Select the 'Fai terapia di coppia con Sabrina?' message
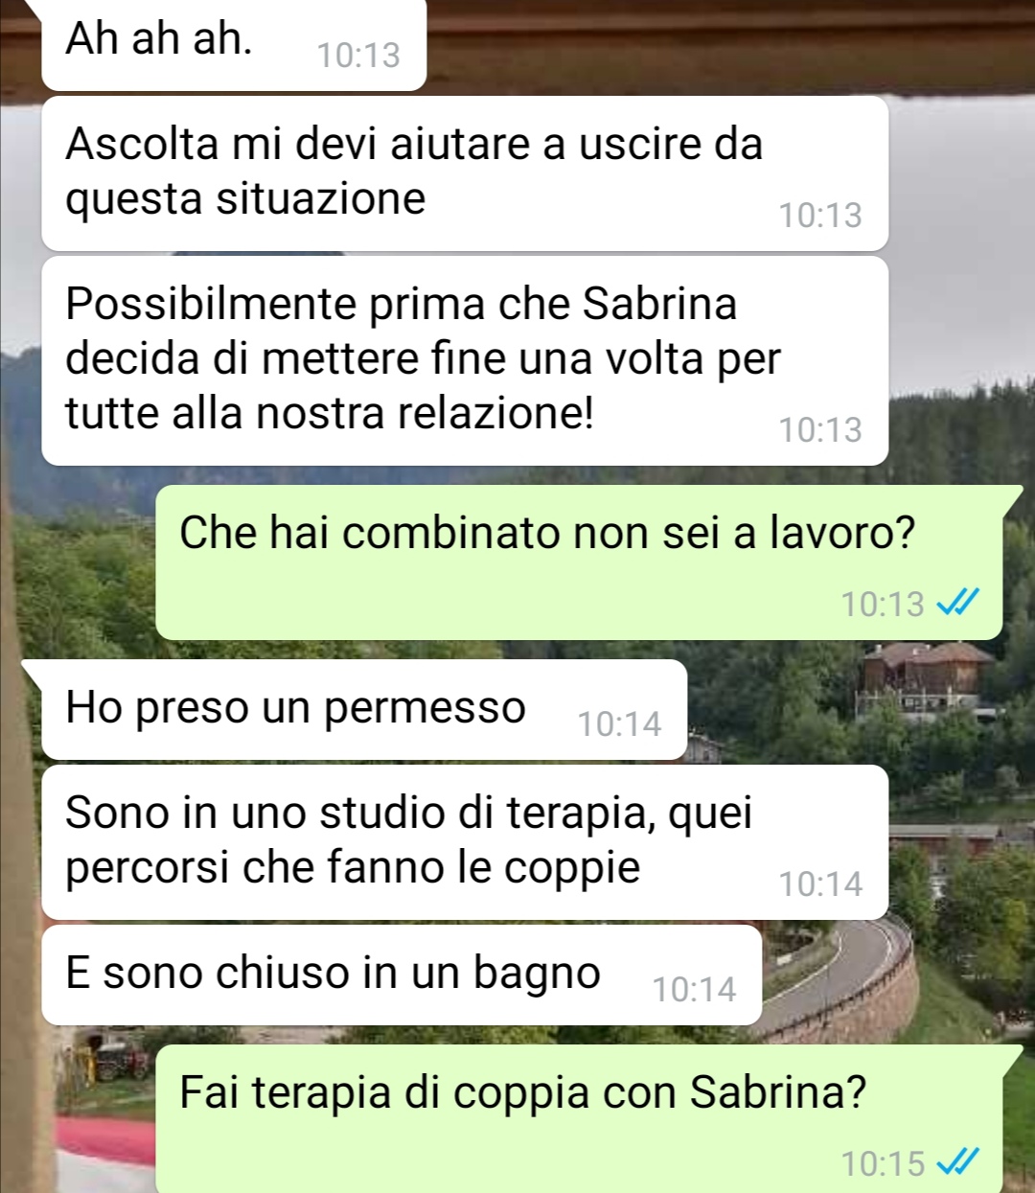This screenshot has width=1035, height=1193. pos(579,1119)
